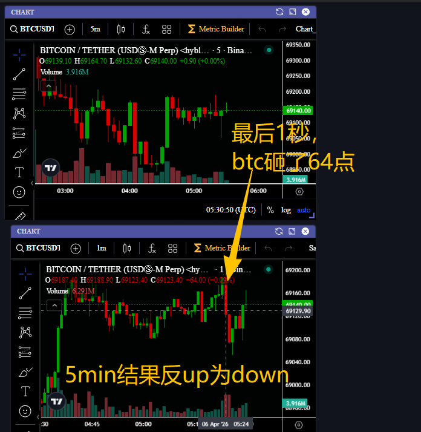
Task: Select trend line tool in bottom chart
Action: point(25,293)
